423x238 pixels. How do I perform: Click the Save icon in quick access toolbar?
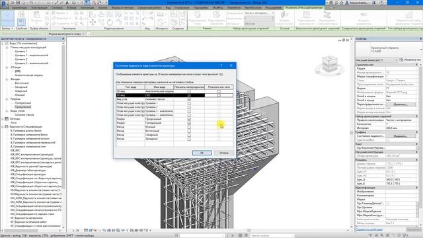(18, 3)
